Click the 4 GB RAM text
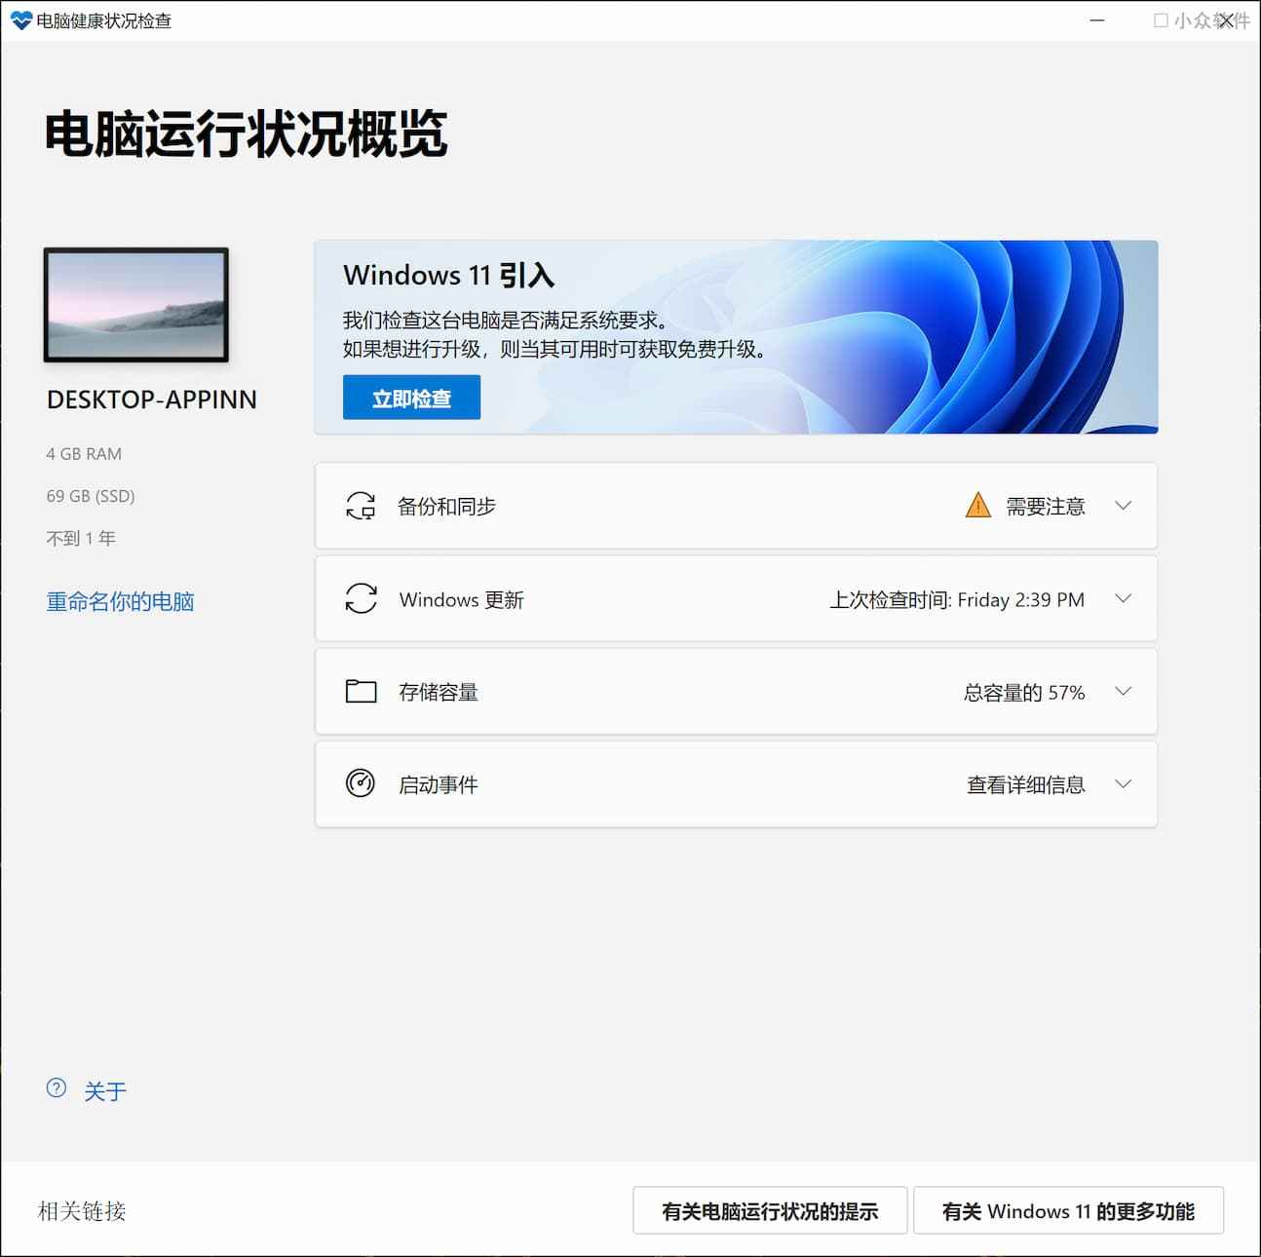1261x1257 pixels. pos(84,454)
